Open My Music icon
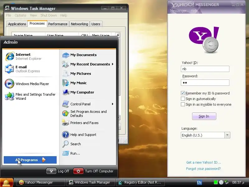 (x=65, y=83)
